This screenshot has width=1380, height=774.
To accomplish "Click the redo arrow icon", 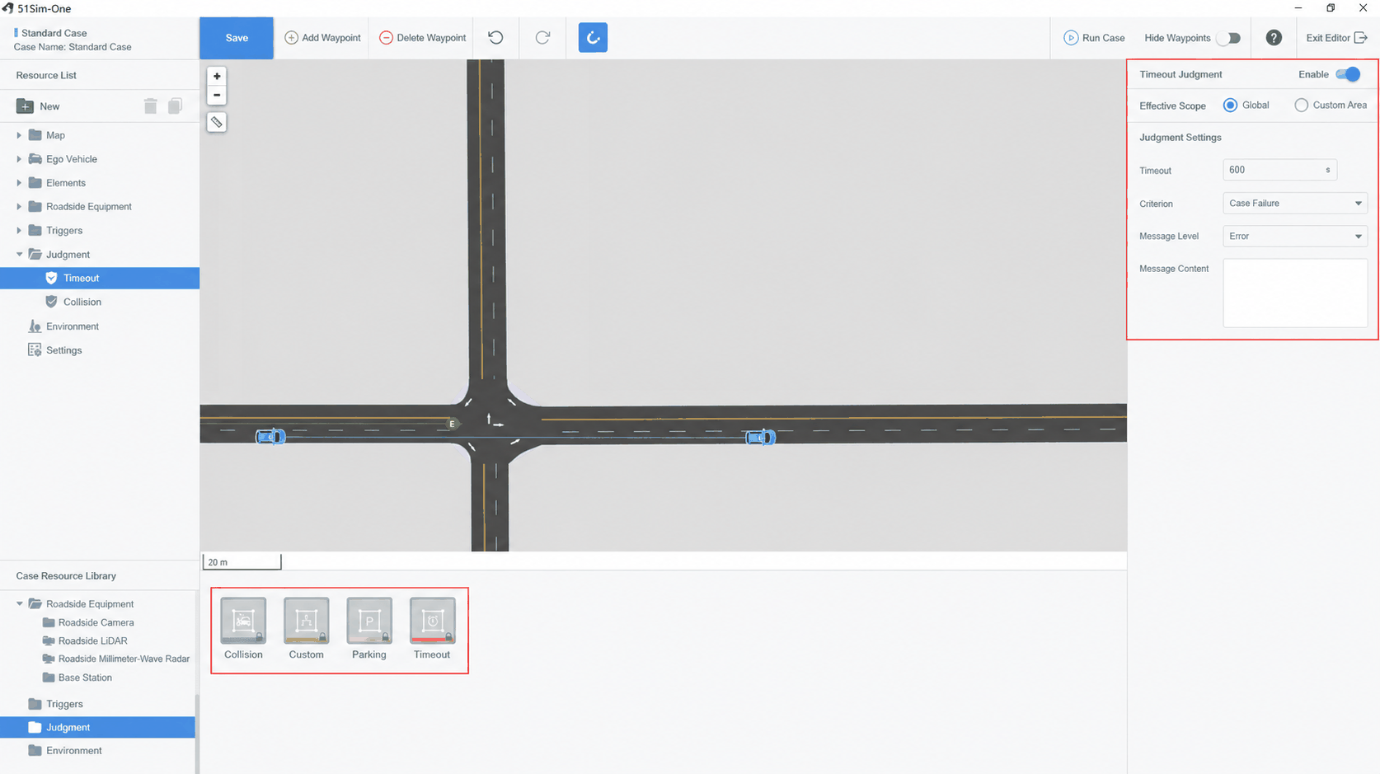I will point(542,37).
